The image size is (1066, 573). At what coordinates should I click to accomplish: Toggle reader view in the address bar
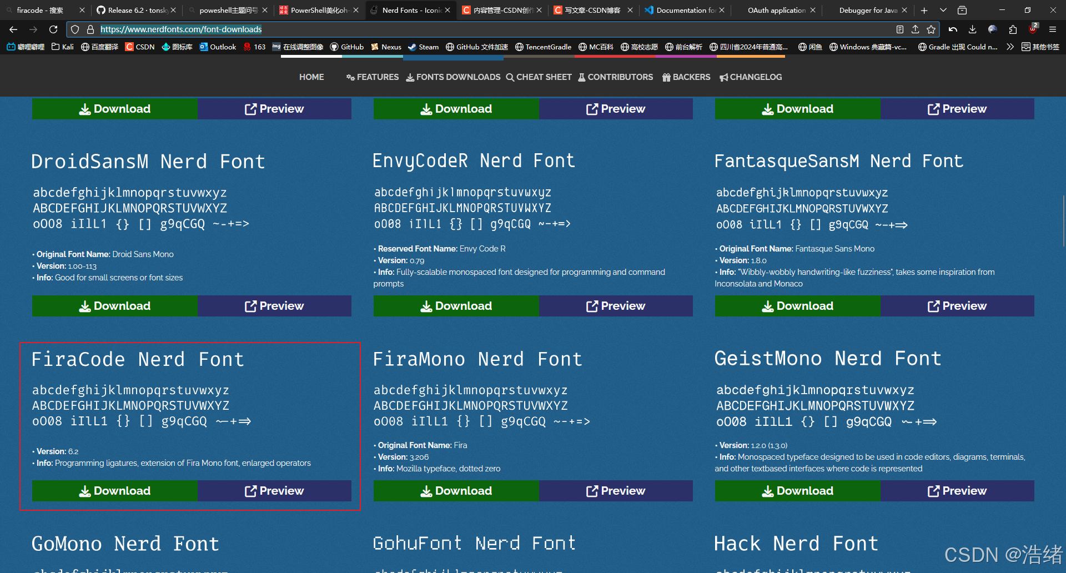pyautogui.click(x=900, y=29)
